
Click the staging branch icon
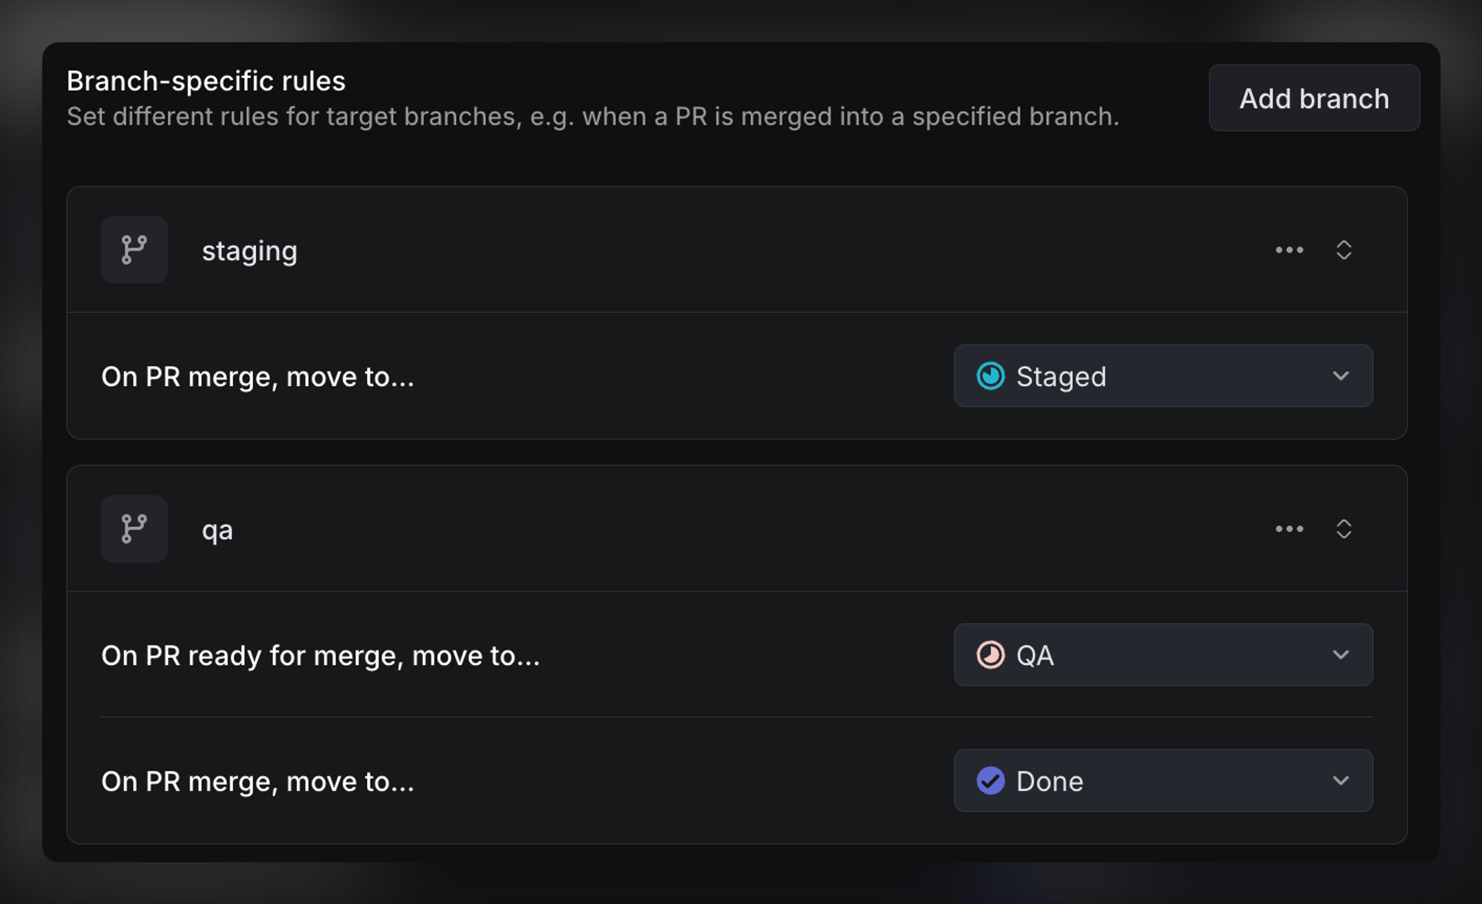point(134,250)
